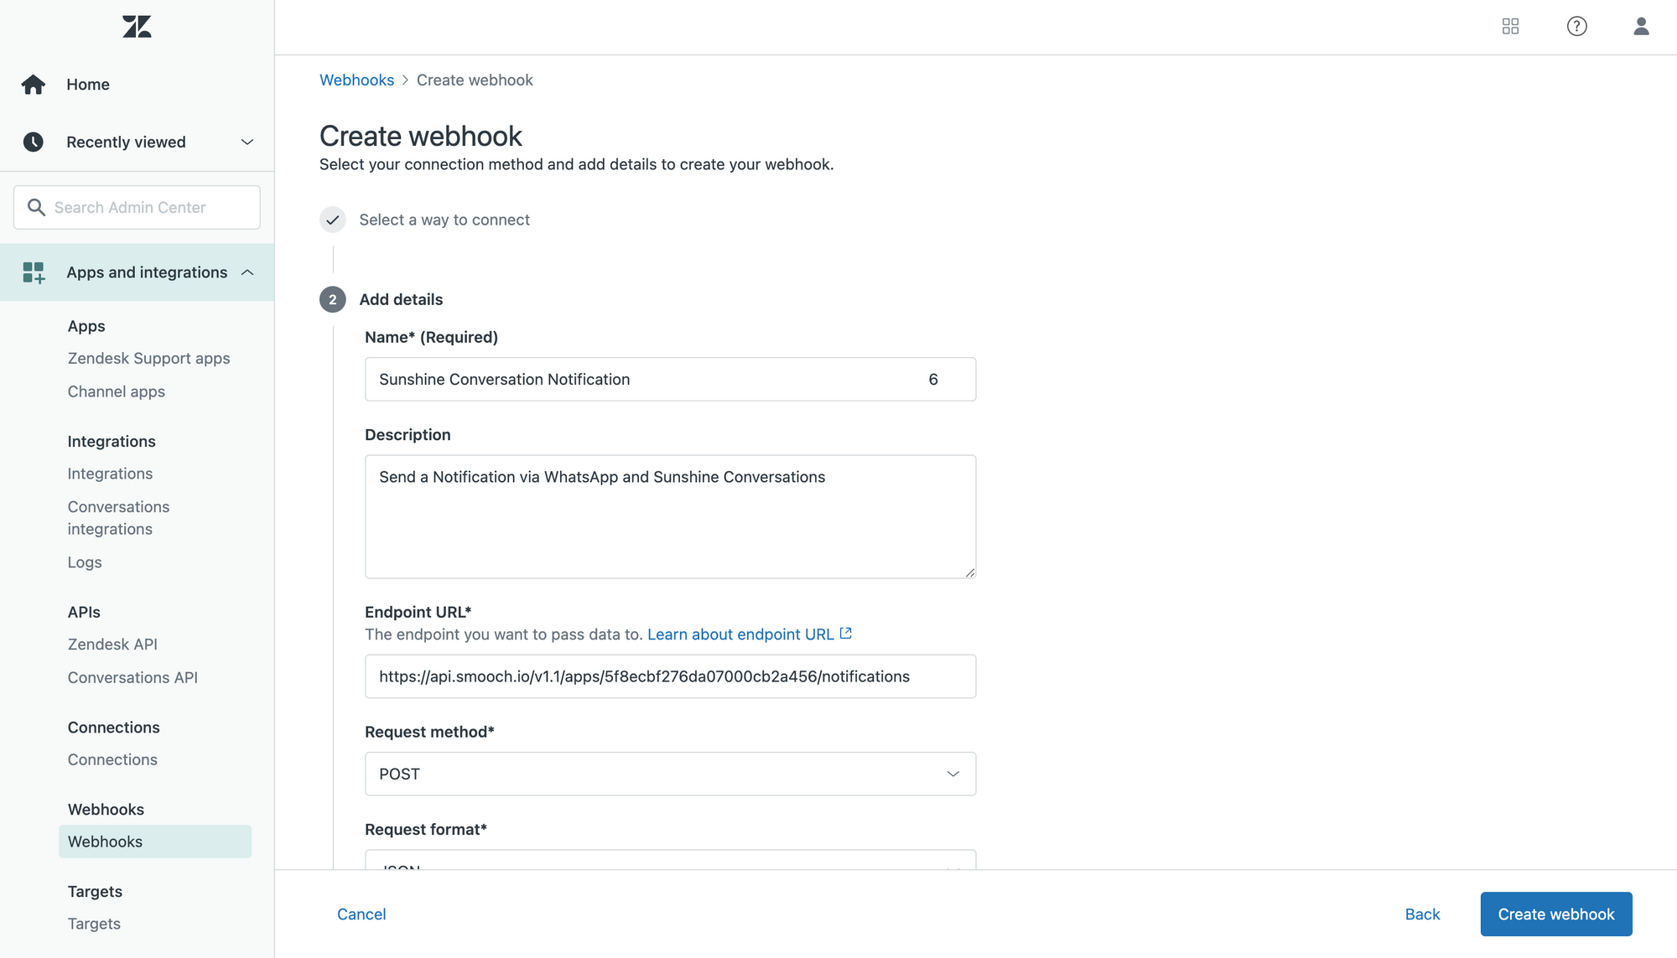Open the user profile icon
The image size is (1677, 958).
tap(1641, 27)
